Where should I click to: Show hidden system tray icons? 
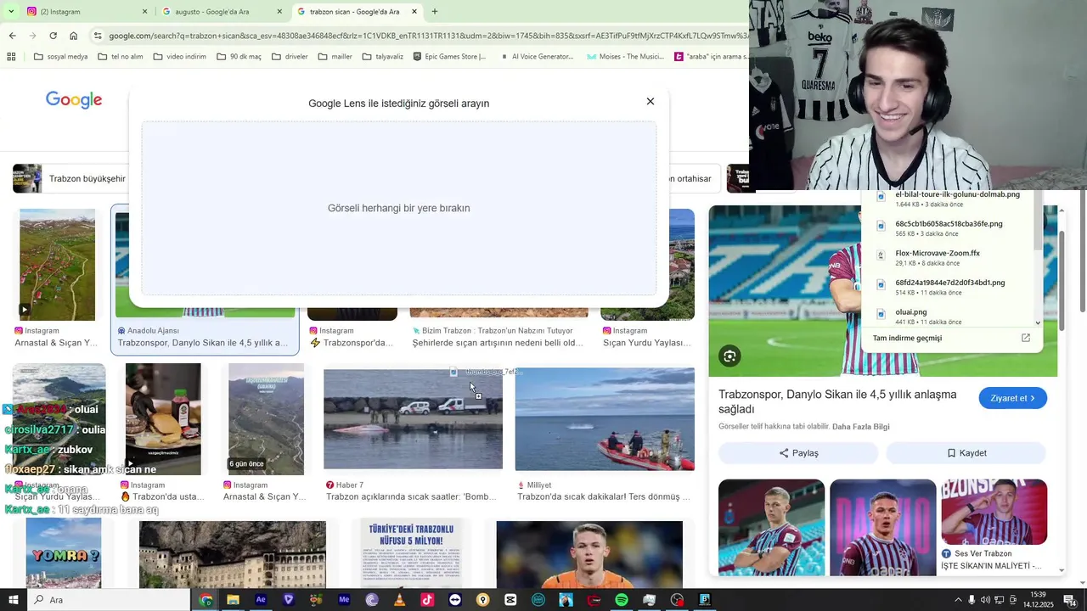click(x=958, y=600)
